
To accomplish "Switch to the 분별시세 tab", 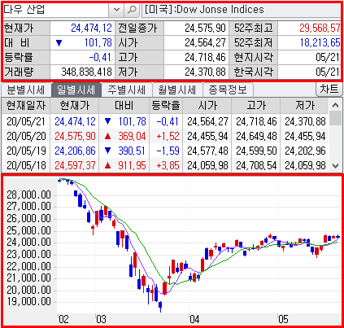I will click(26, 90).
